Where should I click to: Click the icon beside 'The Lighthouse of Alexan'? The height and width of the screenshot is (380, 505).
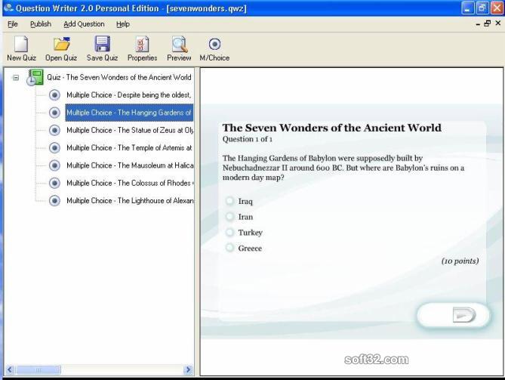click(54, 200)
